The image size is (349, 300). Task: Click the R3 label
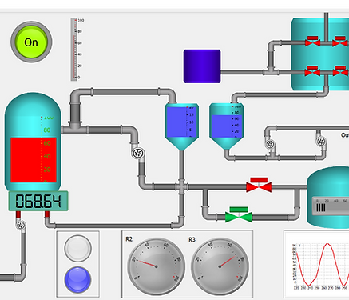[x=192, y=239]
